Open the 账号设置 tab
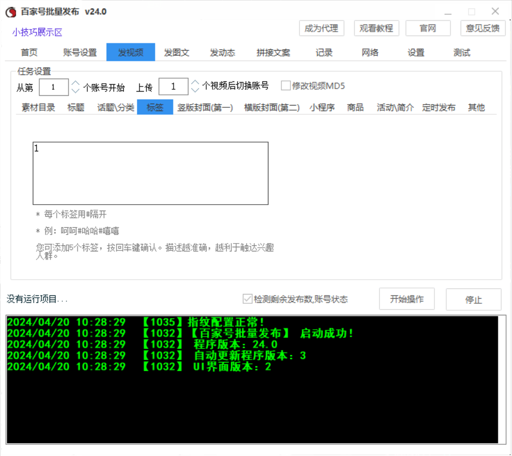 (80, 52)
